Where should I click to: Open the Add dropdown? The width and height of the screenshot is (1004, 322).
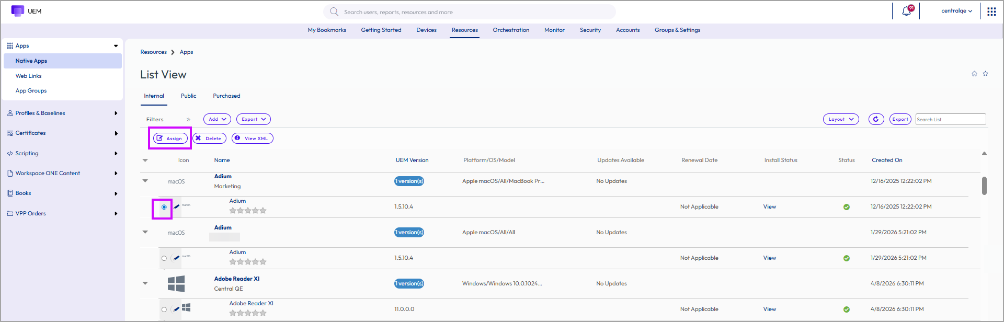[x=217, y=119]
